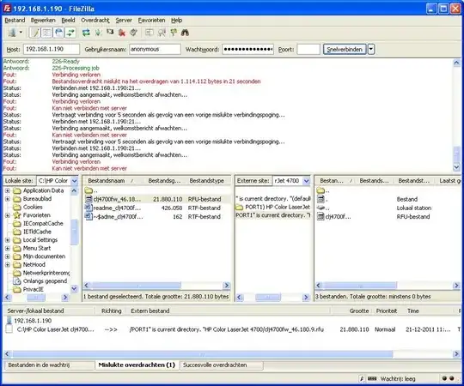The width and height of the screenshot is (464, 386).
Task: Click the queue pane horizontal scrollbar
Action: pos(203,353)
